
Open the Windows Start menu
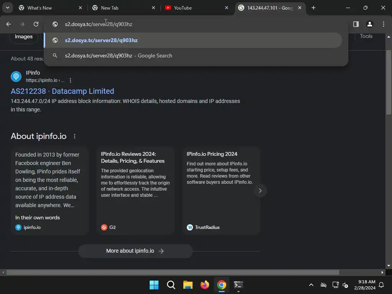tap(154, 285)
